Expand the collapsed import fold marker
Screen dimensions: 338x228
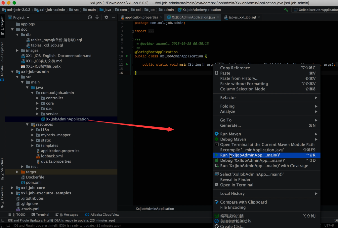(133, 31)
